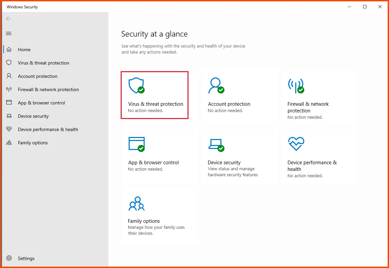
Task: Open Device performance & health tile title
Action: [x=312, y=166]
